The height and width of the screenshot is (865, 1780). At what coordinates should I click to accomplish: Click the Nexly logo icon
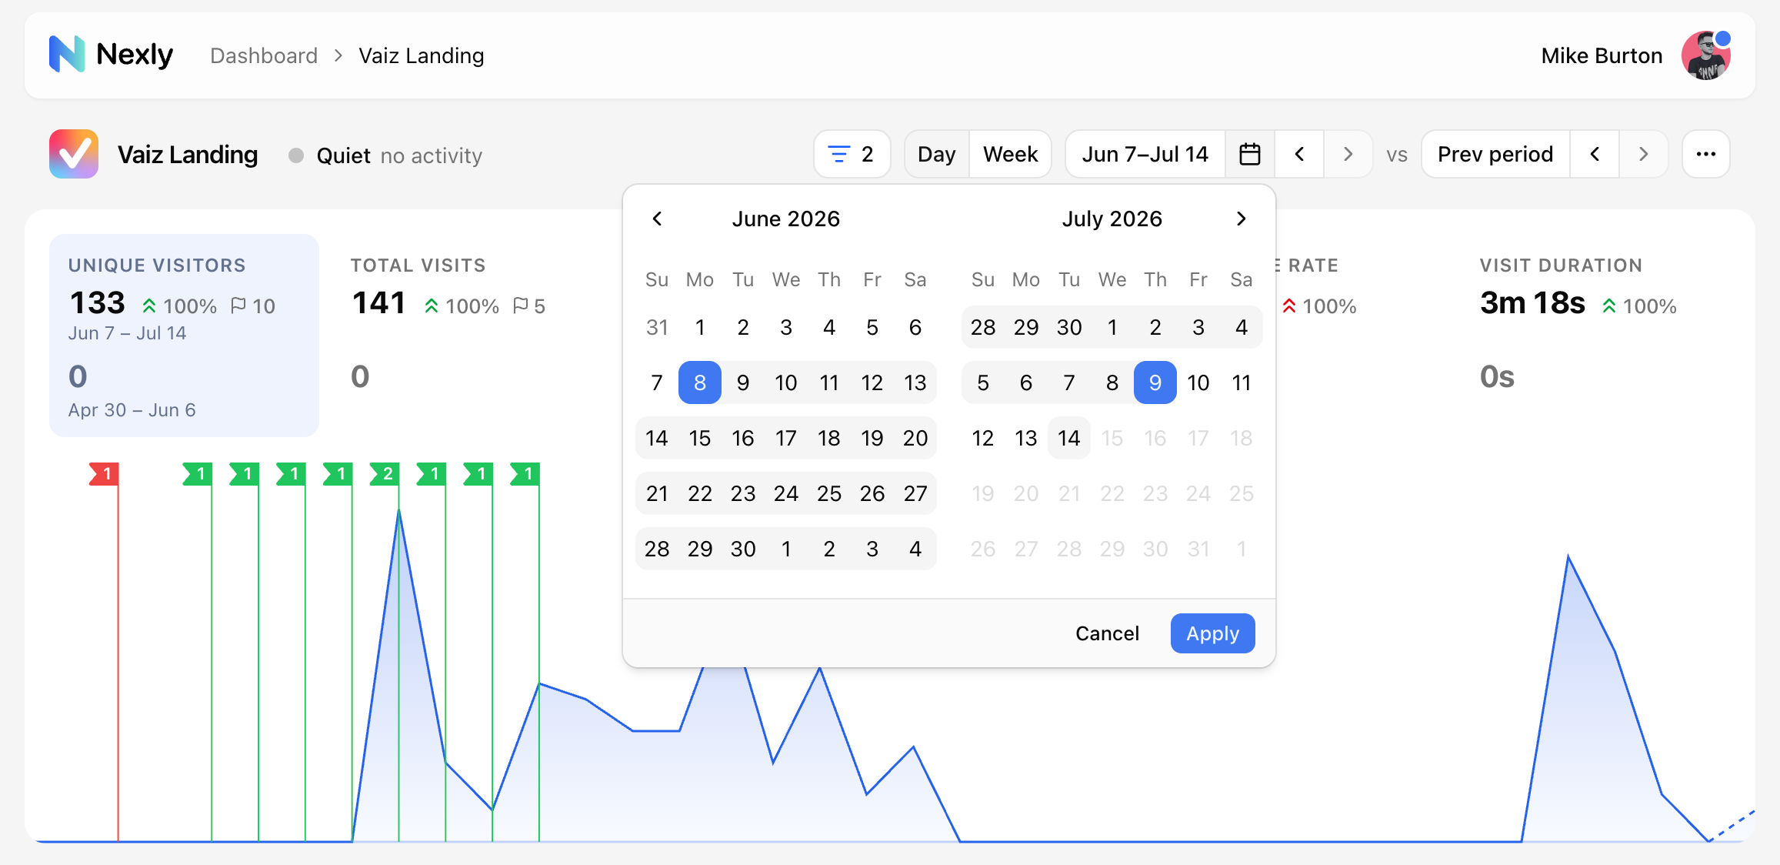pyautogui.click(x=67, y=55)
